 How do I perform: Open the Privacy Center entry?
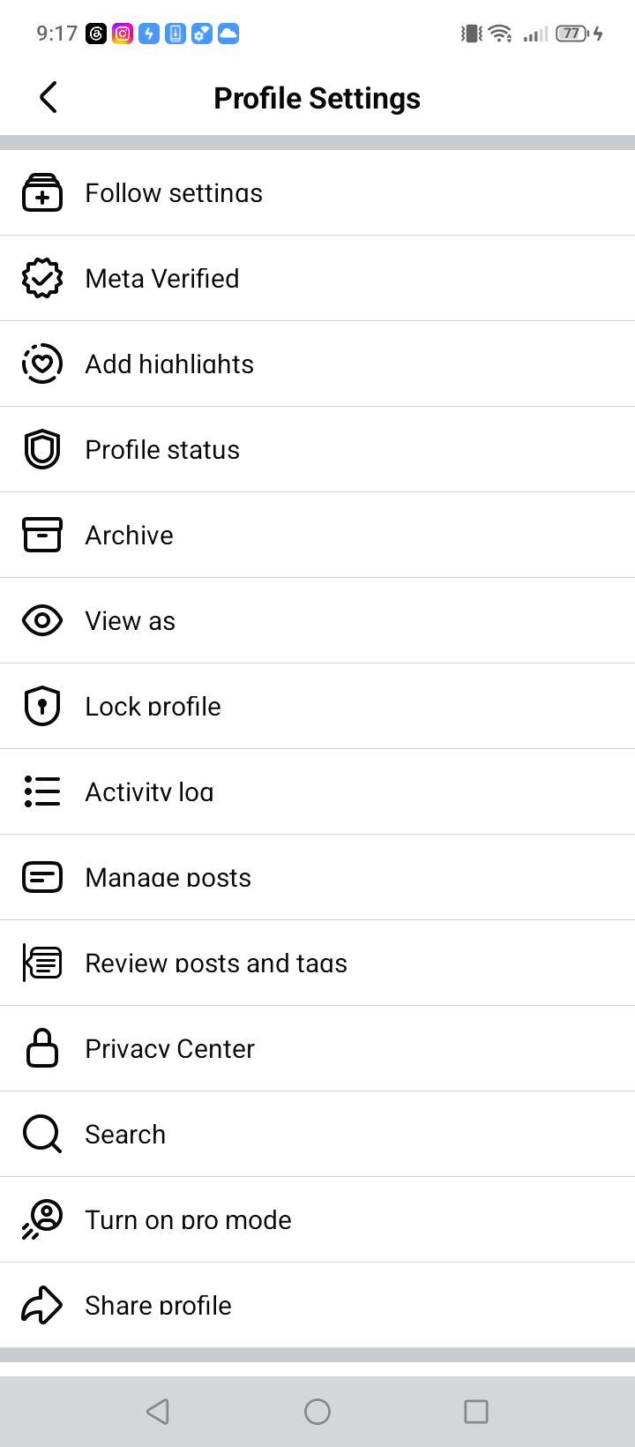point(317,1048)
